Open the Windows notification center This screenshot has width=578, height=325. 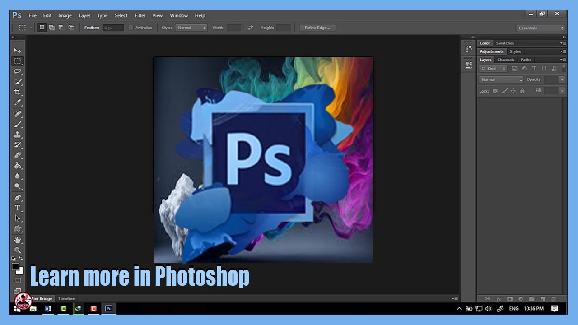pyautogui.click(x=555, y=309)
